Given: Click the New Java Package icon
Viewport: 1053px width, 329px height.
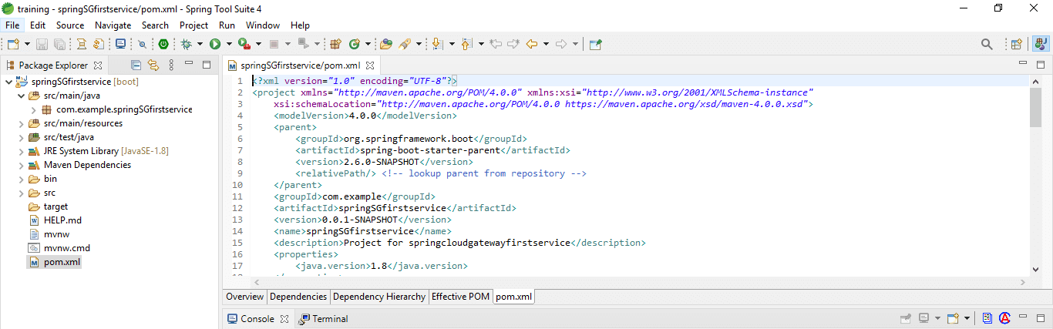Looking at the screenshot, I should tap(335, 45).
